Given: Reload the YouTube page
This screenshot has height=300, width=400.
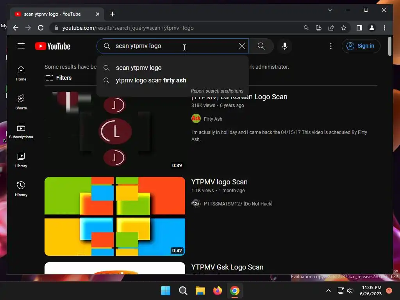Looking at the screenshot, I should [x=41, y=28].
